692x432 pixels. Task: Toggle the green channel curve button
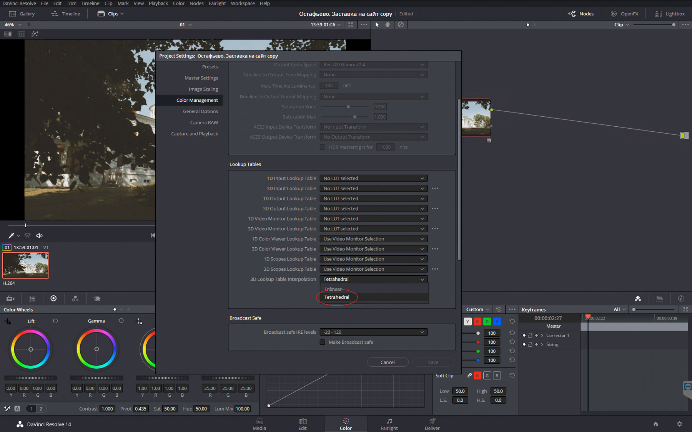(x=487, y=321)
